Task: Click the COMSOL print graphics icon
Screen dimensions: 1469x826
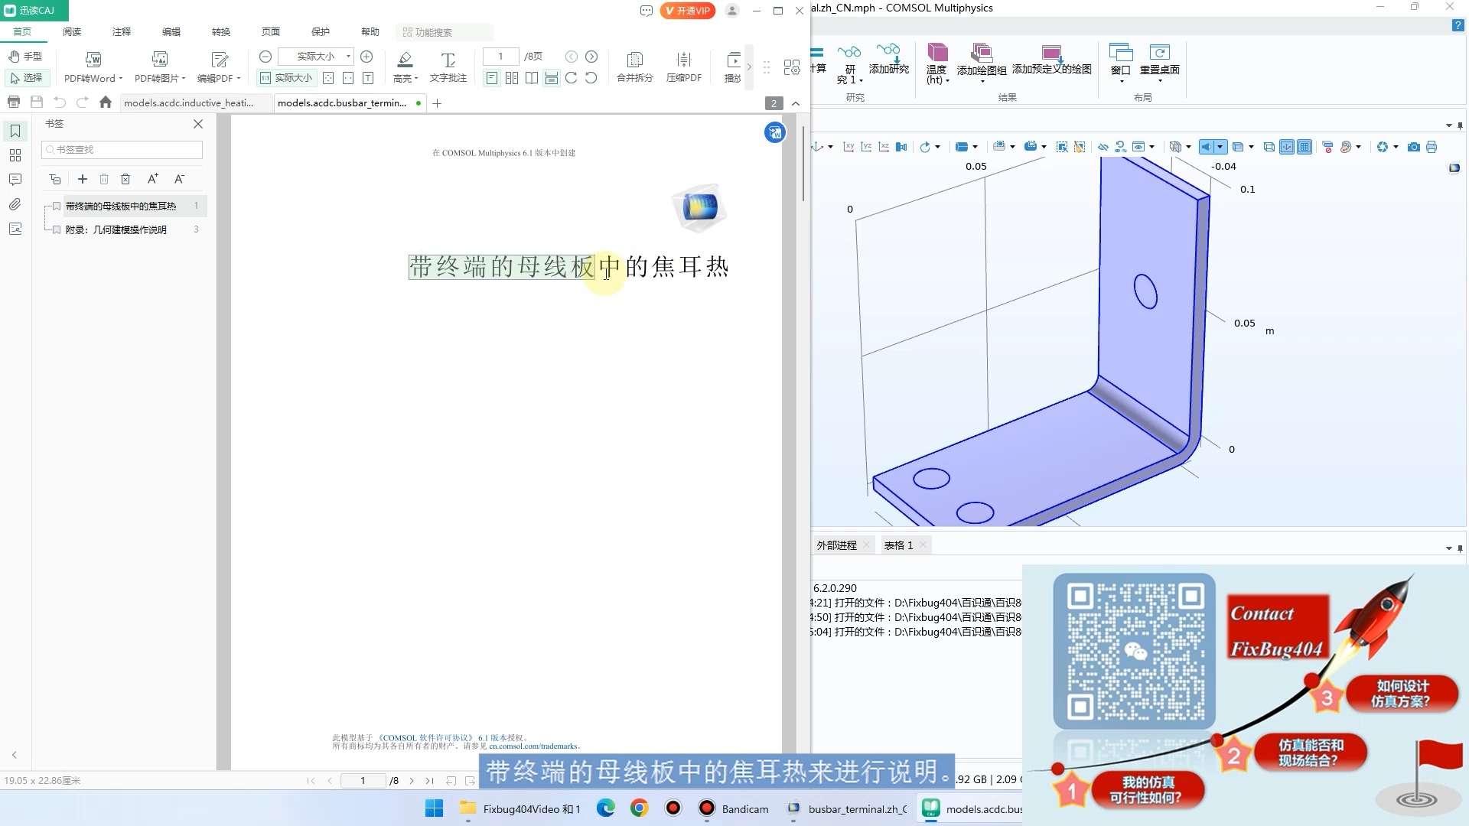Action: (1432, 147)
